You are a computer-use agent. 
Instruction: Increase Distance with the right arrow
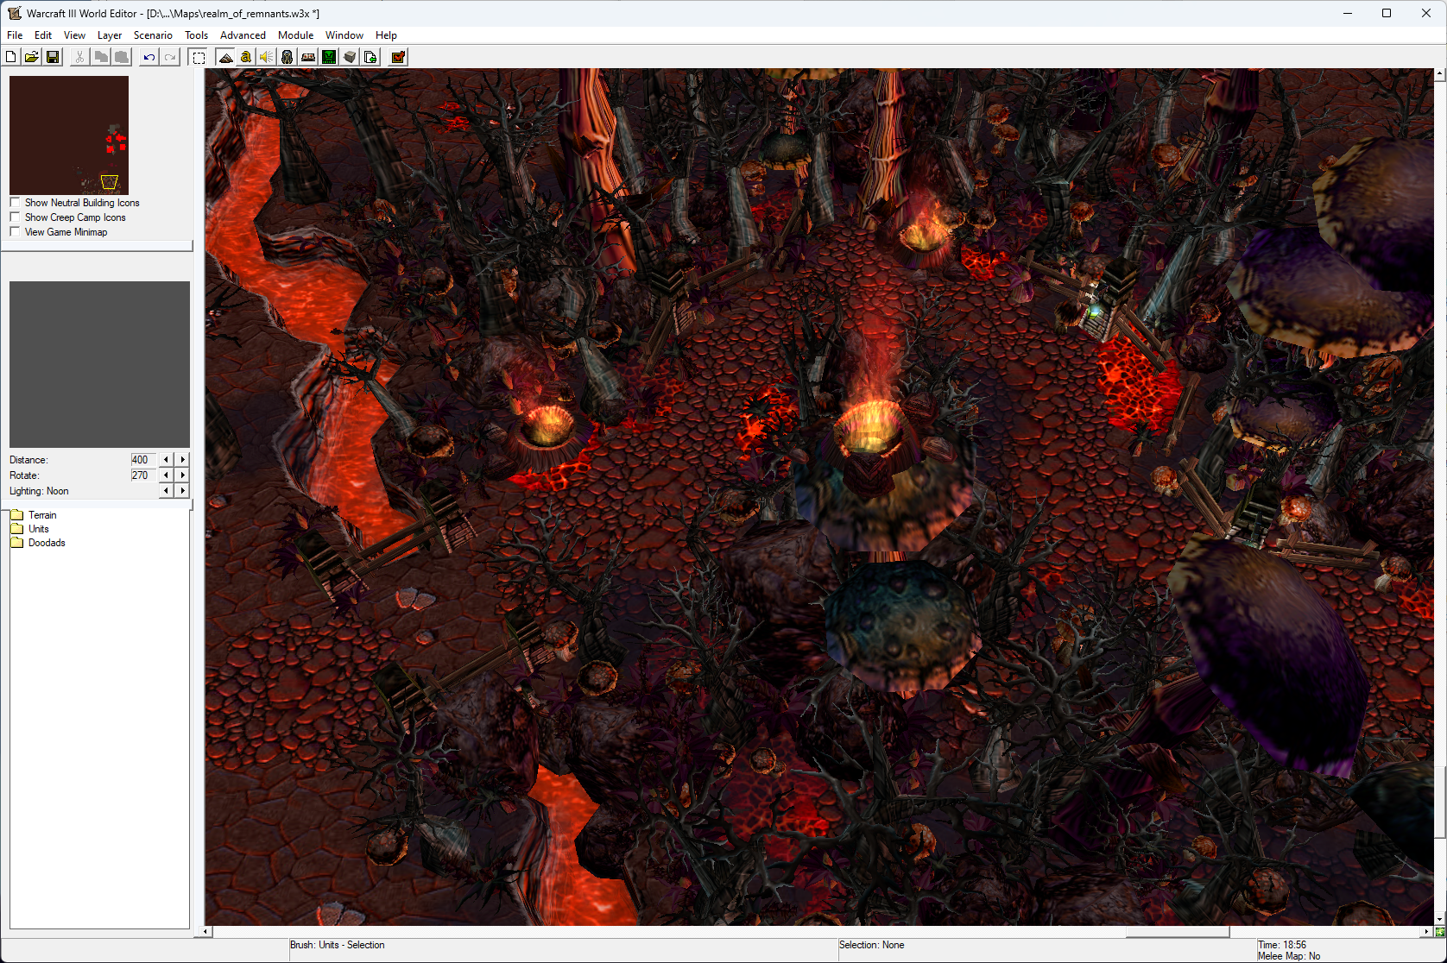(x=182, y=460)
